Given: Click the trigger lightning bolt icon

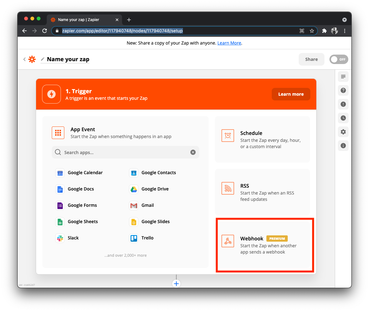Looking at the screenshot, I should 51,94.
